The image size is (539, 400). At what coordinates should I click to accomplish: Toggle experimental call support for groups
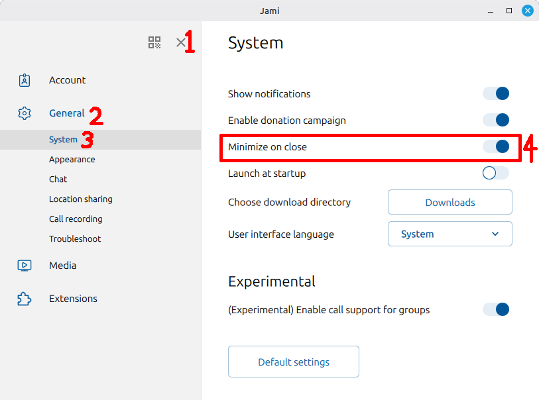coord(496,309)
